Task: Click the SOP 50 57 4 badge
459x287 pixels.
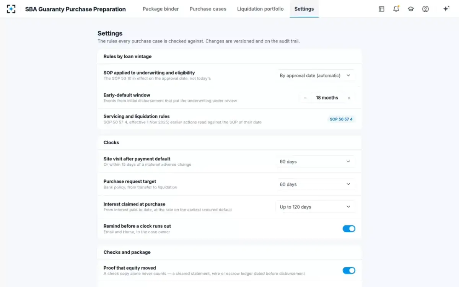Action: [341, 119]
